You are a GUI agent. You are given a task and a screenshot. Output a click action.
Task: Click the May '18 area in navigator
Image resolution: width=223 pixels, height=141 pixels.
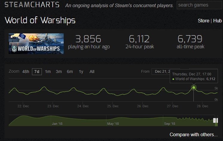113,124
